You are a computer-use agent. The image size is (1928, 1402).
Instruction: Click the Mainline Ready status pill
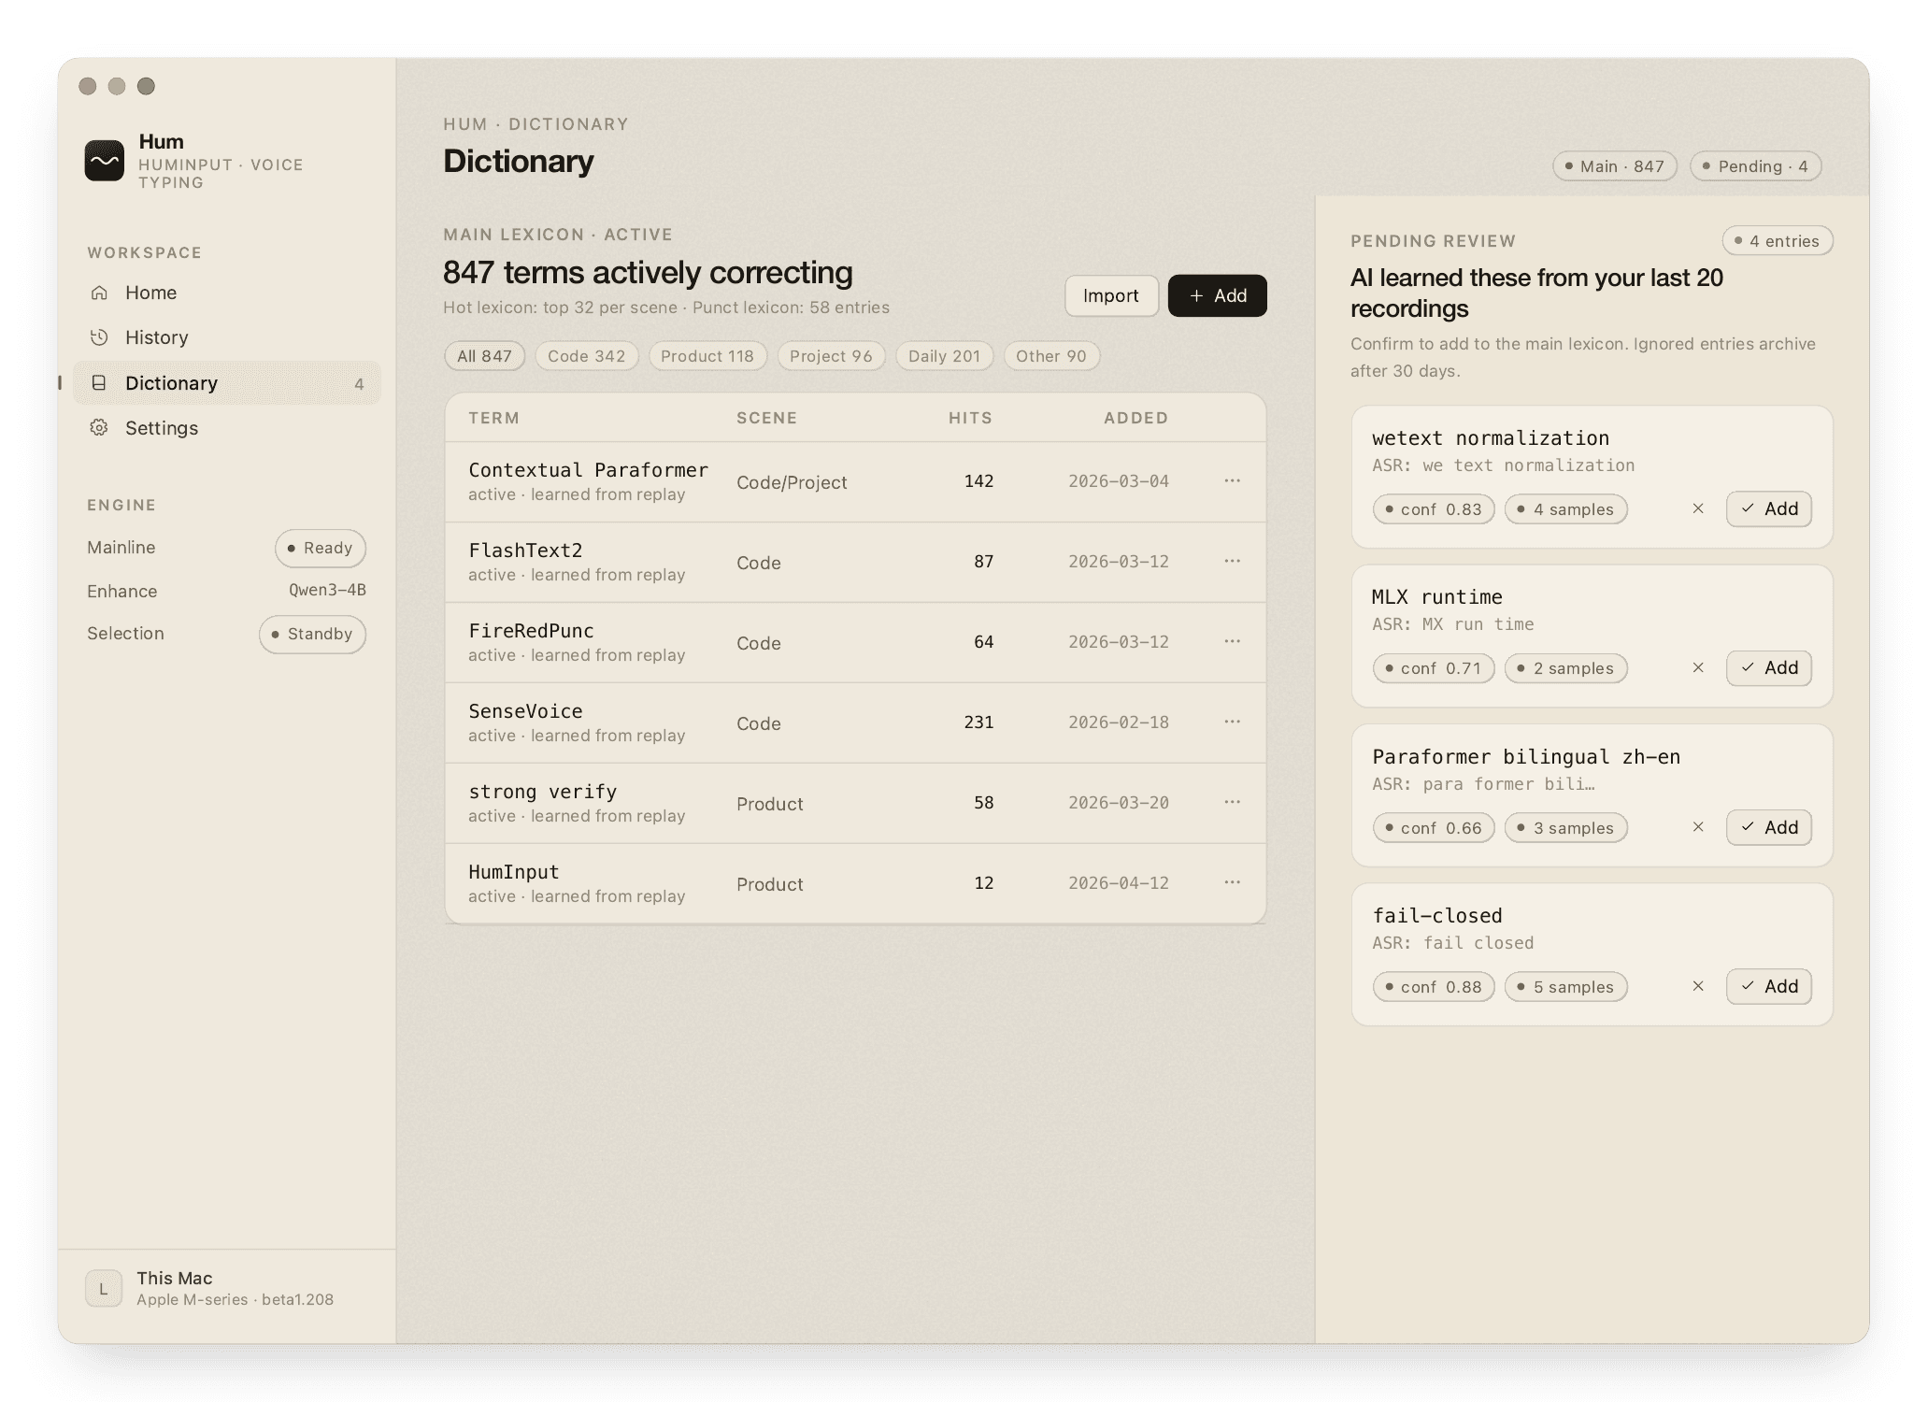coord(321,548)
